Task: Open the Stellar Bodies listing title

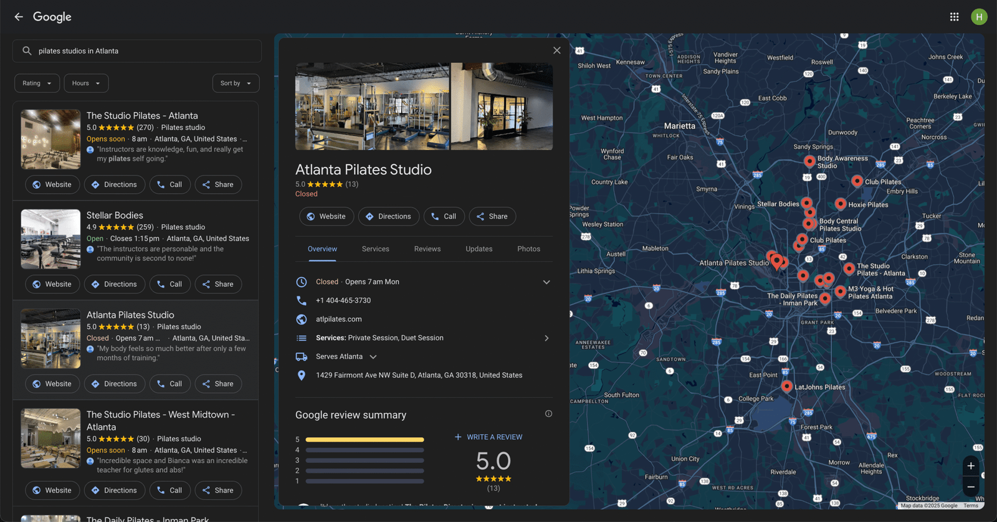Action: (115, 216)
